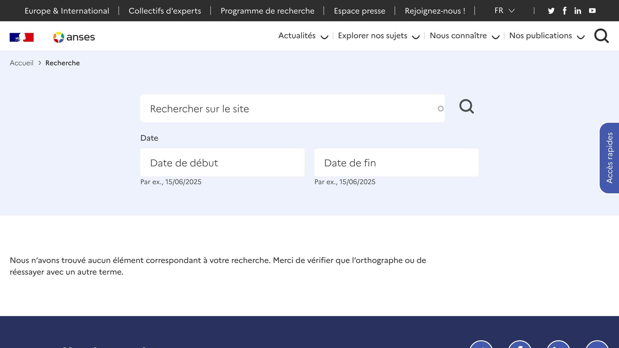Open Rejoignez-nous ! link

click(x=435, y=11)
